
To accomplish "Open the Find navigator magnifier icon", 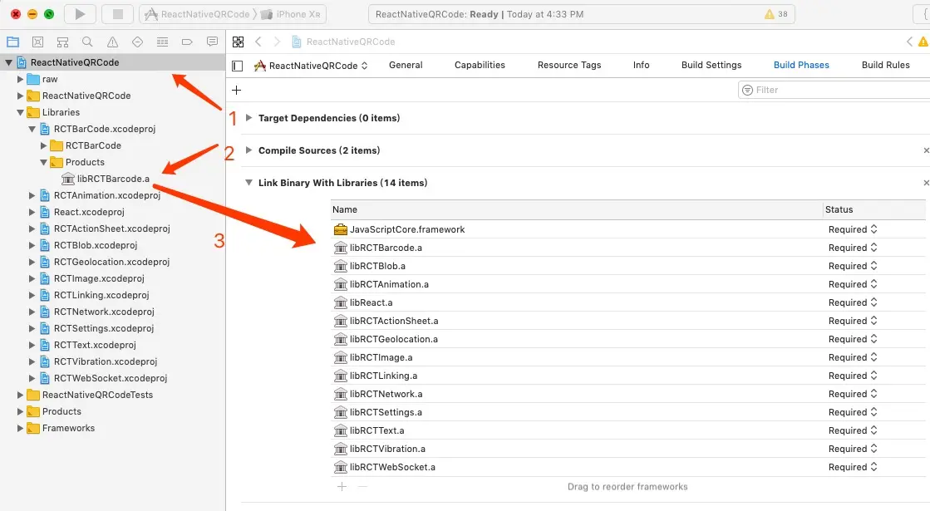I will [87, 42].
